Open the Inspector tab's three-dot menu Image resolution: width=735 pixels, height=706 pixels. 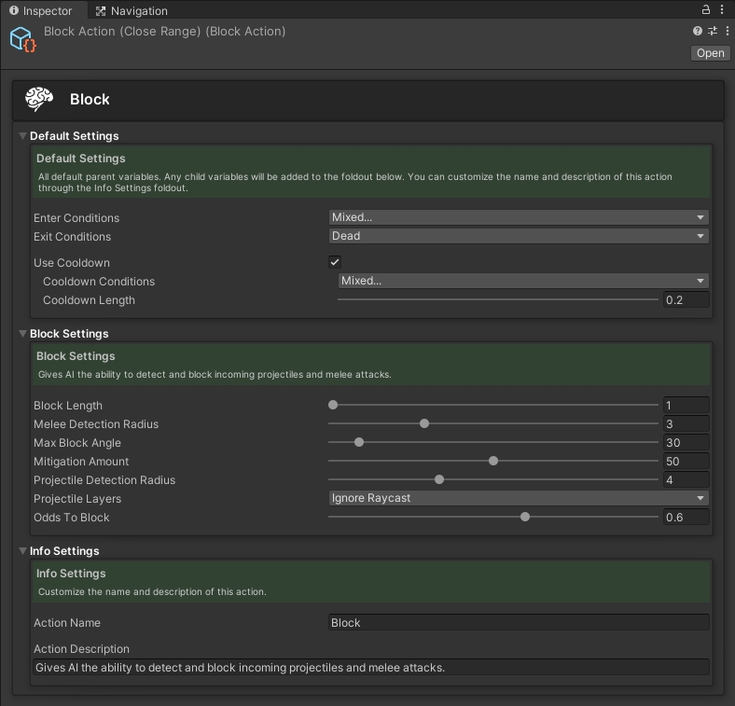(x=724, y=10)
